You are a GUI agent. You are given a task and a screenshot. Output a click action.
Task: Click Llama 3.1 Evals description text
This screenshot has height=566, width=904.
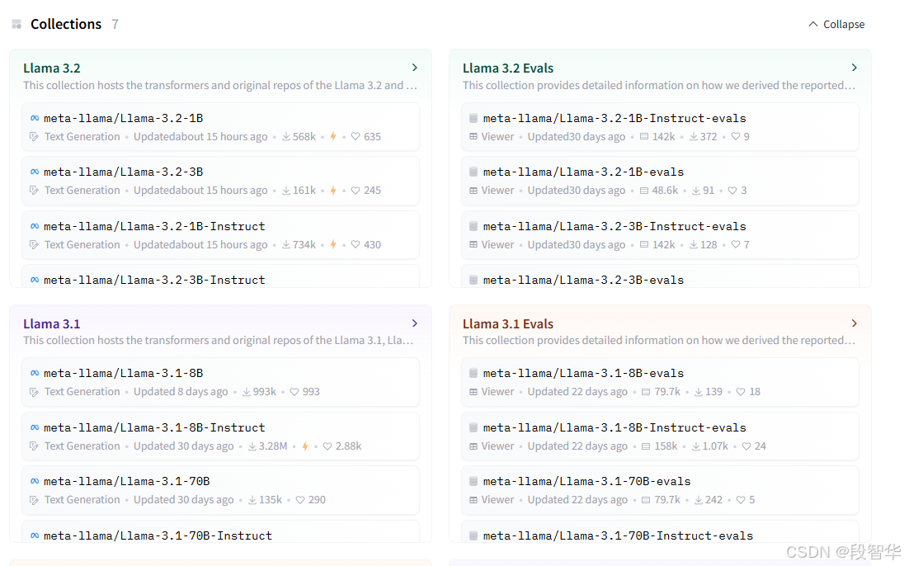(x=659, y=341)
